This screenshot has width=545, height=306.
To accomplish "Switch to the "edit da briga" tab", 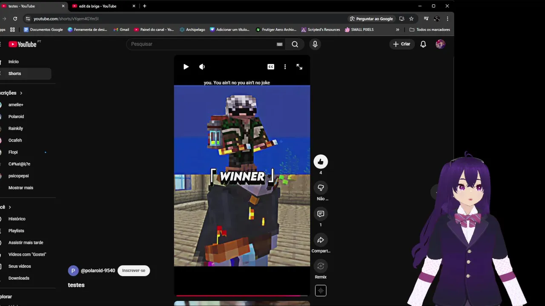I will pos(102,6).
